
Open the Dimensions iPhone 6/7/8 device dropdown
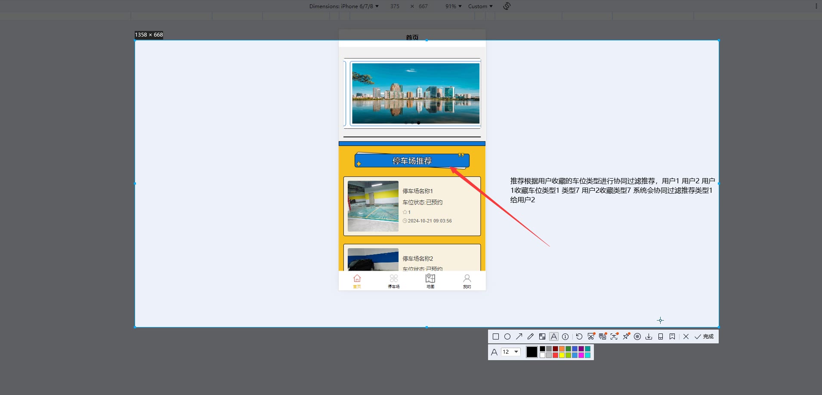[344, 6]
